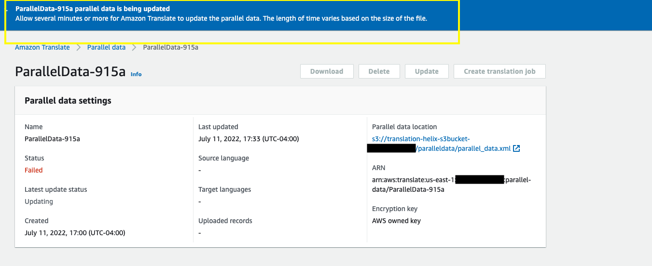Click banner message 'Allow several minutes or more'
This screenshot has height=266, width=652.
click(221, 19)
